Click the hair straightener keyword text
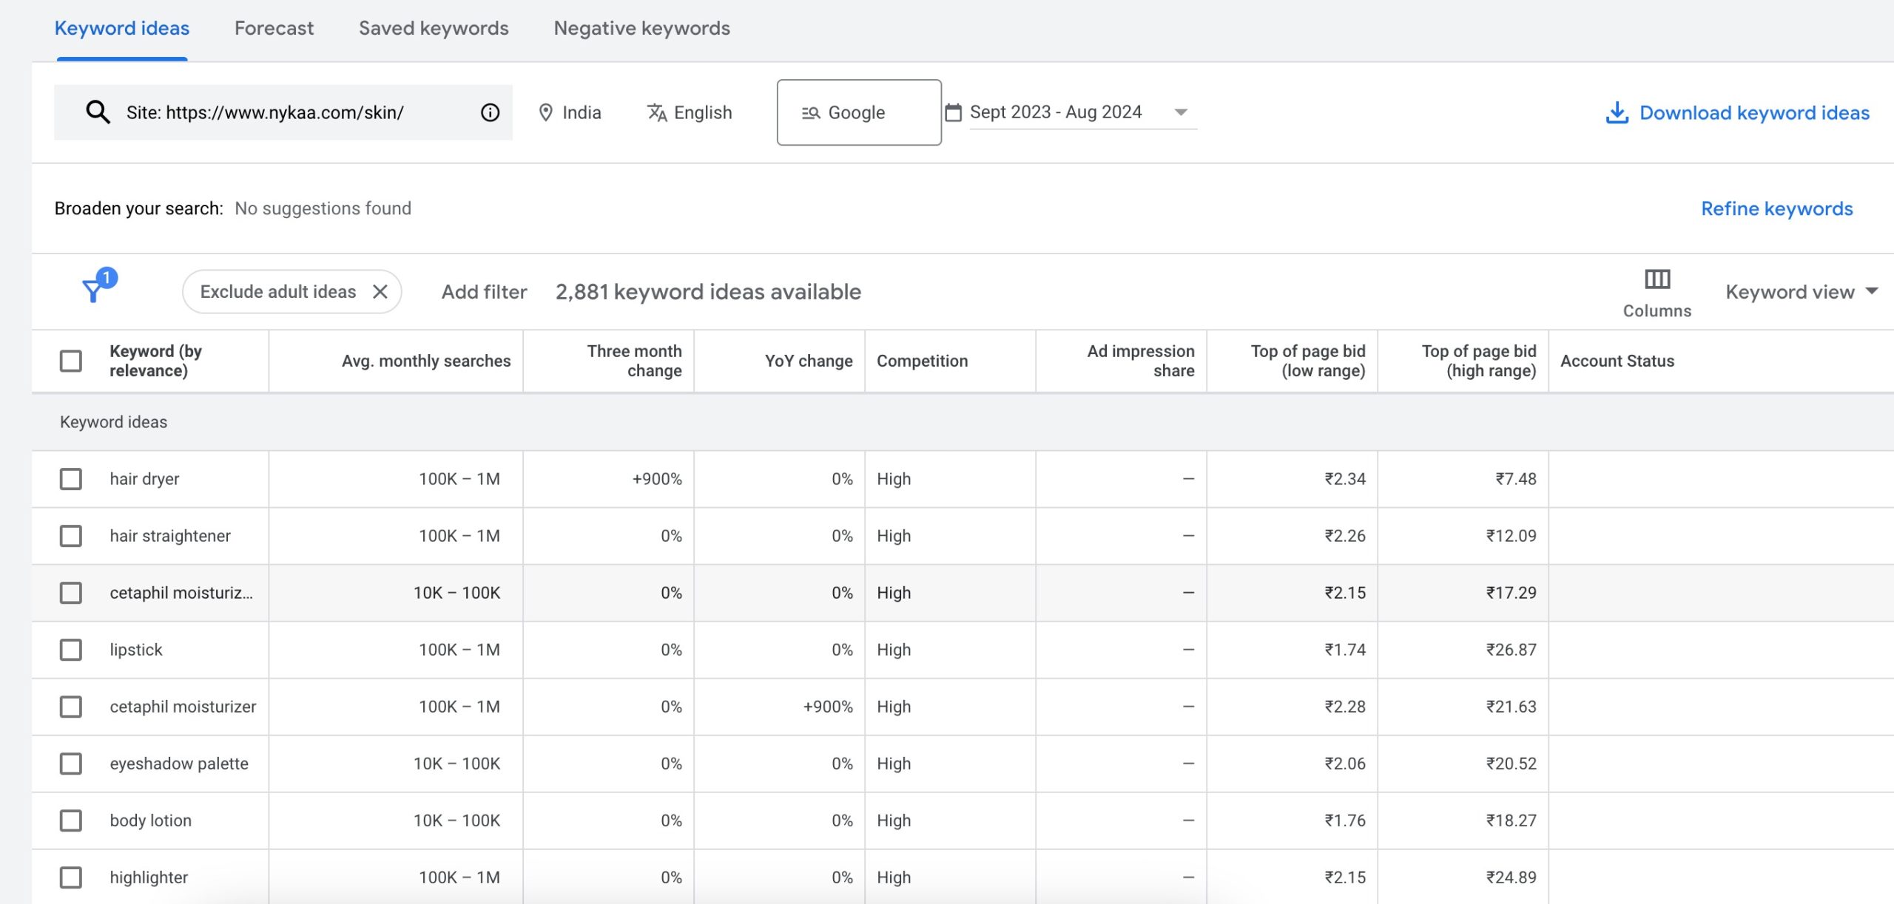Screen dimensions: 1894x904 (170, 536)
